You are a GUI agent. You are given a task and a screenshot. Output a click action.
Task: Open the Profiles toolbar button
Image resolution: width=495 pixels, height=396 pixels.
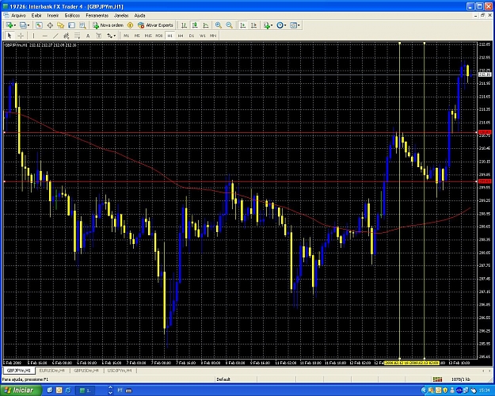point(24,25)
